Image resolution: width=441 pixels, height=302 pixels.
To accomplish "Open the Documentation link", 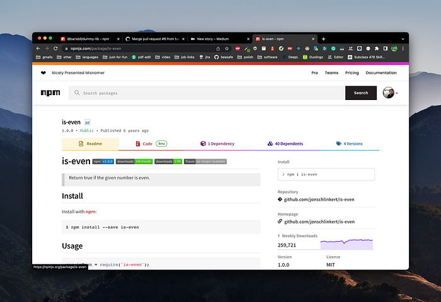I will (x=381, y=73).
